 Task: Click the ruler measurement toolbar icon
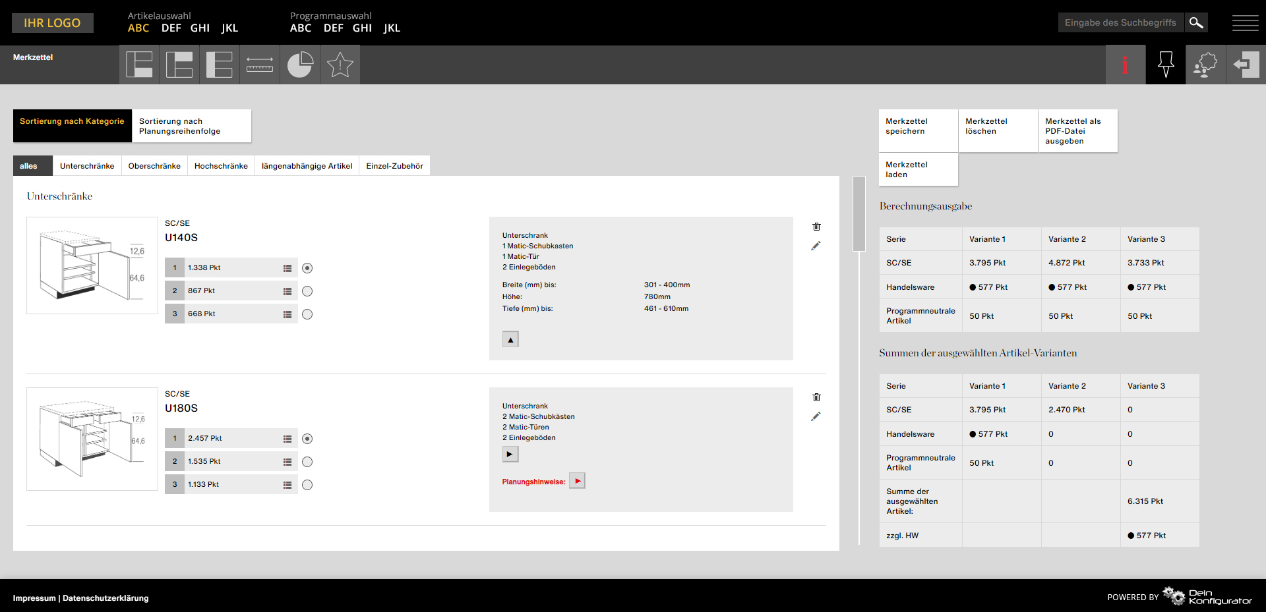(260, 65)
